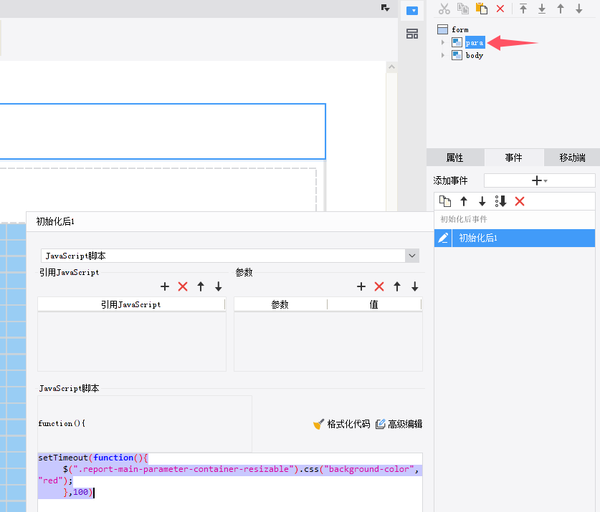
Task: Remove a parameter with the 参数 red X
Action: [x=379, y=286]
